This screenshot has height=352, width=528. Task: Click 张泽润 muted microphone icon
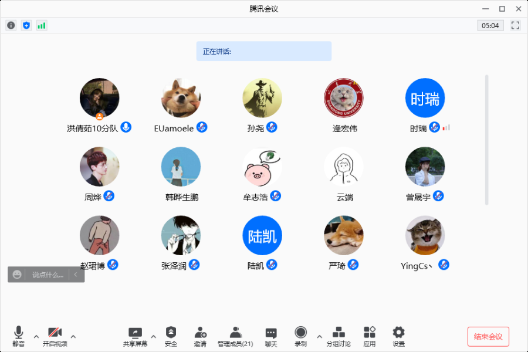(x=194, y=265)
